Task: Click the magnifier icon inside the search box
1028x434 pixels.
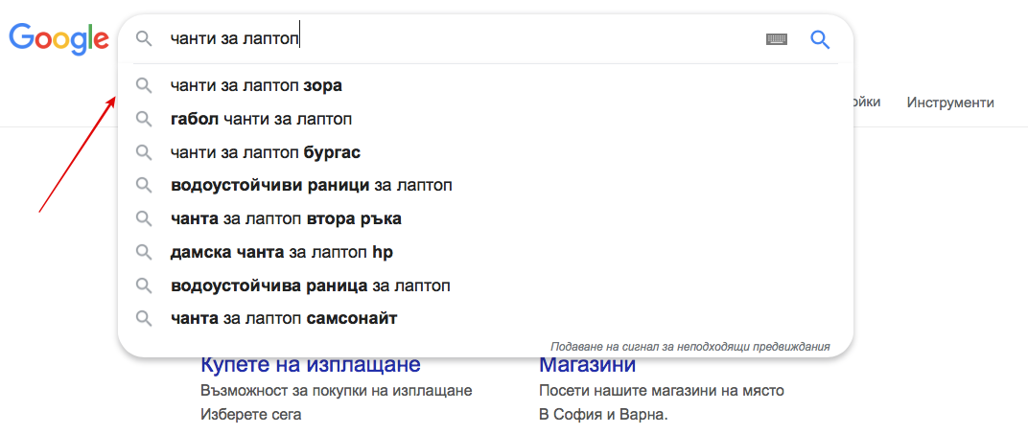Action: point(144,39)
